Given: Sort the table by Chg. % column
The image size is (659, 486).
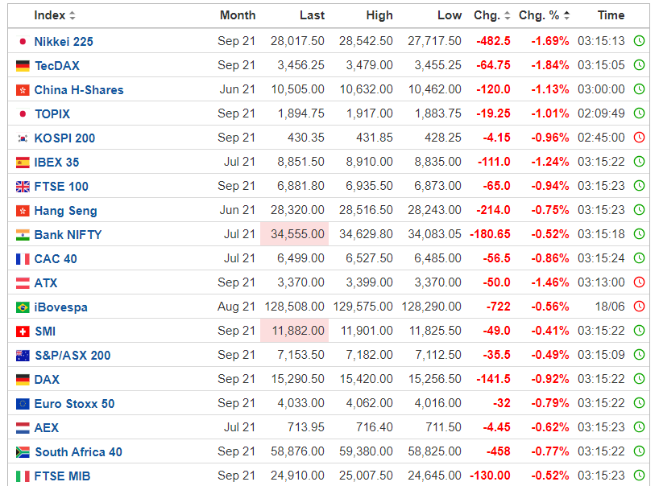Looking at the screenshot, I should point(544,15).
